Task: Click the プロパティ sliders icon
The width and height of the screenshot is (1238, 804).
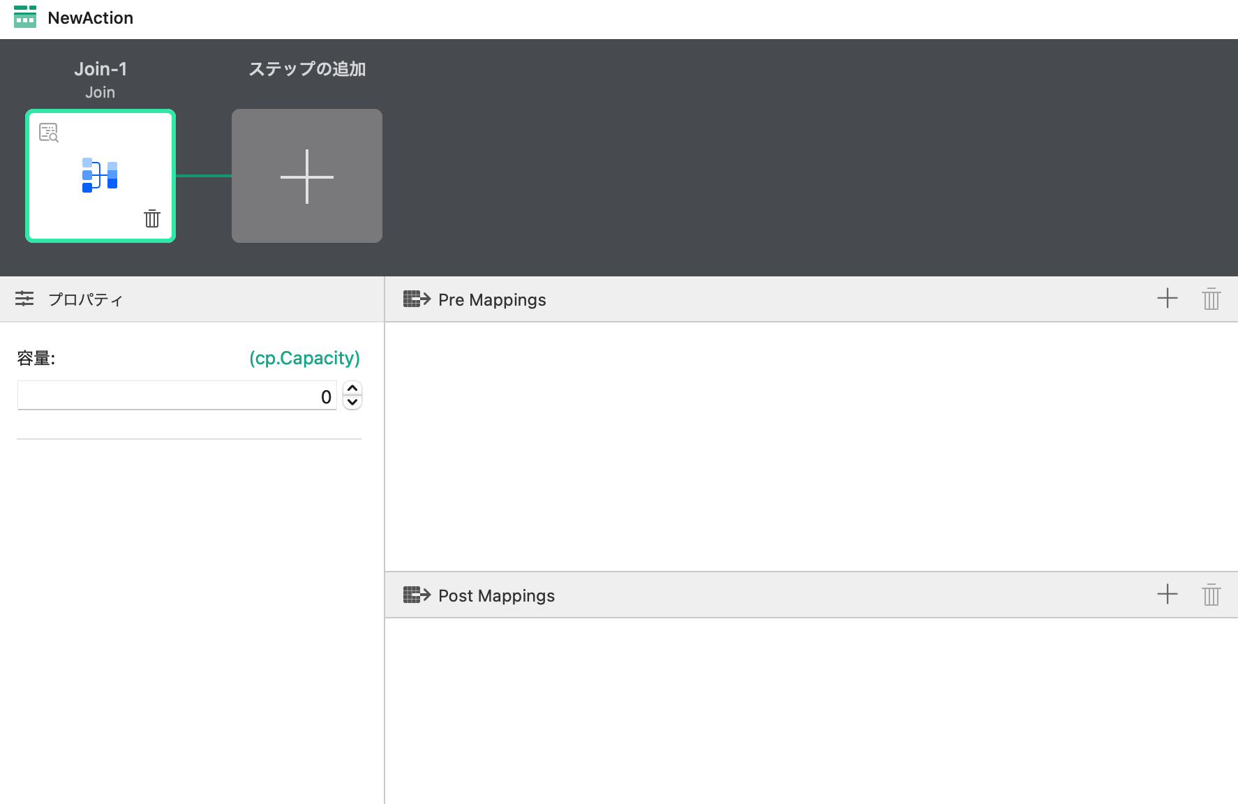Action: 24,299
